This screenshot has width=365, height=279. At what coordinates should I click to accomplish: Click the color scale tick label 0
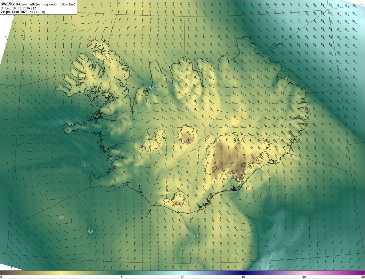tap(1, 277)
